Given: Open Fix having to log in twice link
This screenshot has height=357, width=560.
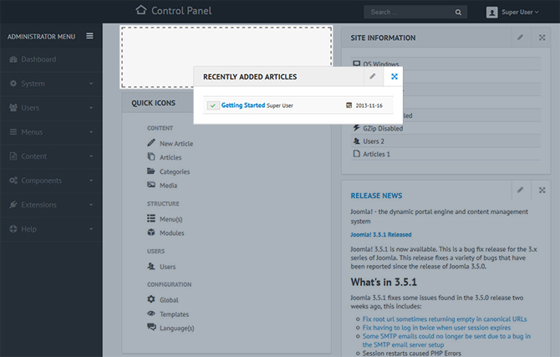Looking at the screenshot, I should 436,328.
